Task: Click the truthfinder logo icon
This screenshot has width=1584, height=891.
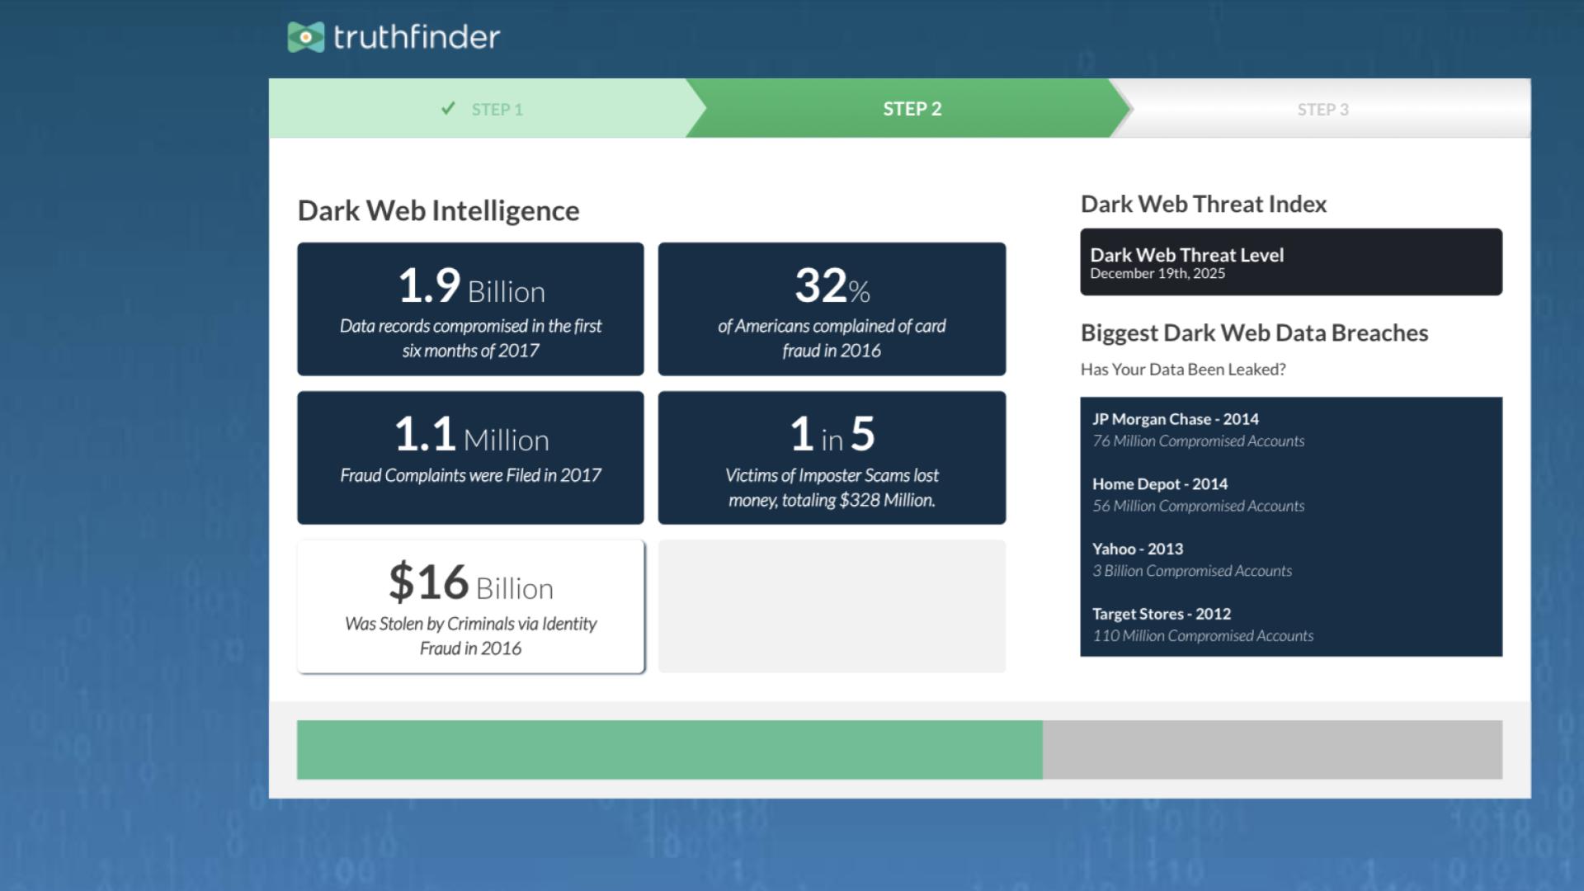Action: point(306,37)
